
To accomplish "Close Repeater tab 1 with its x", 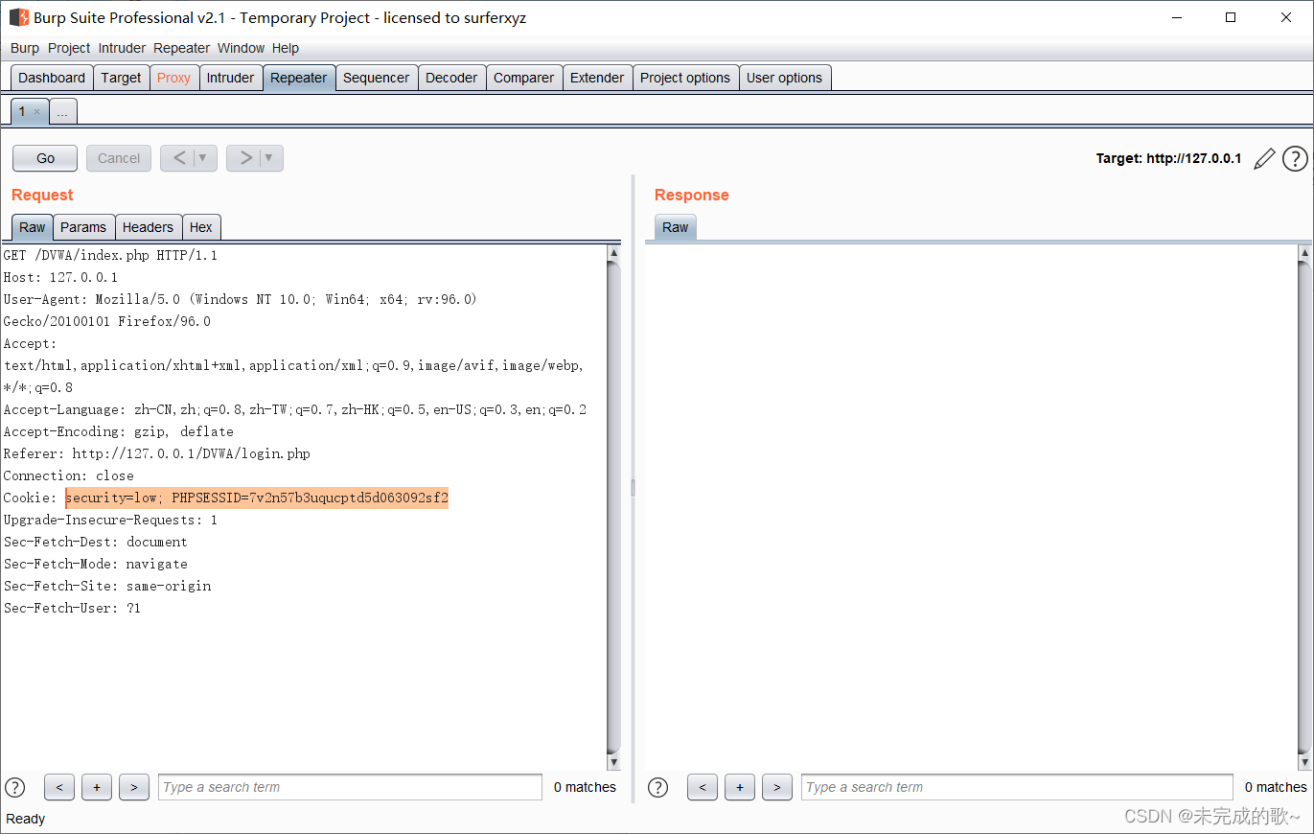I will click(x=37, y=112).
